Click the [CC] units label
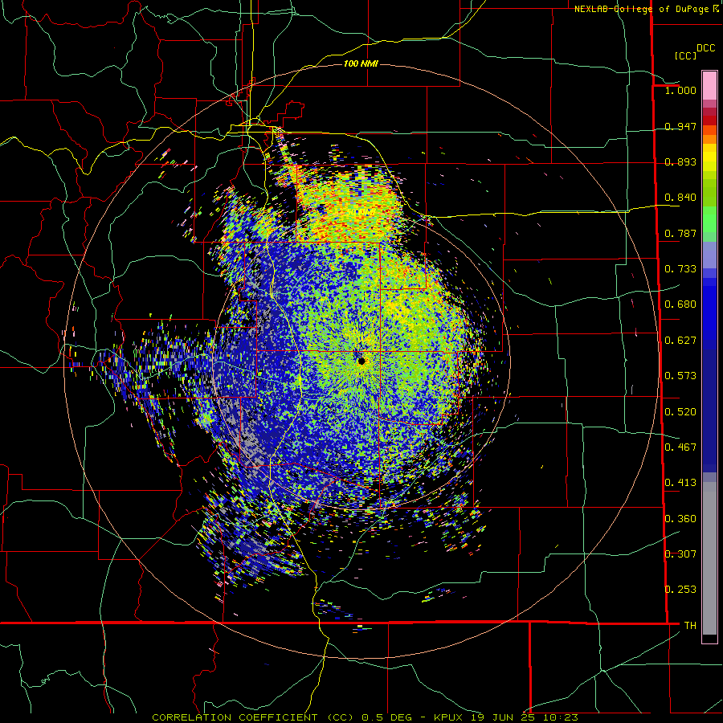The height and width of the screenshot is (723, 723). (x=686, y=55)
